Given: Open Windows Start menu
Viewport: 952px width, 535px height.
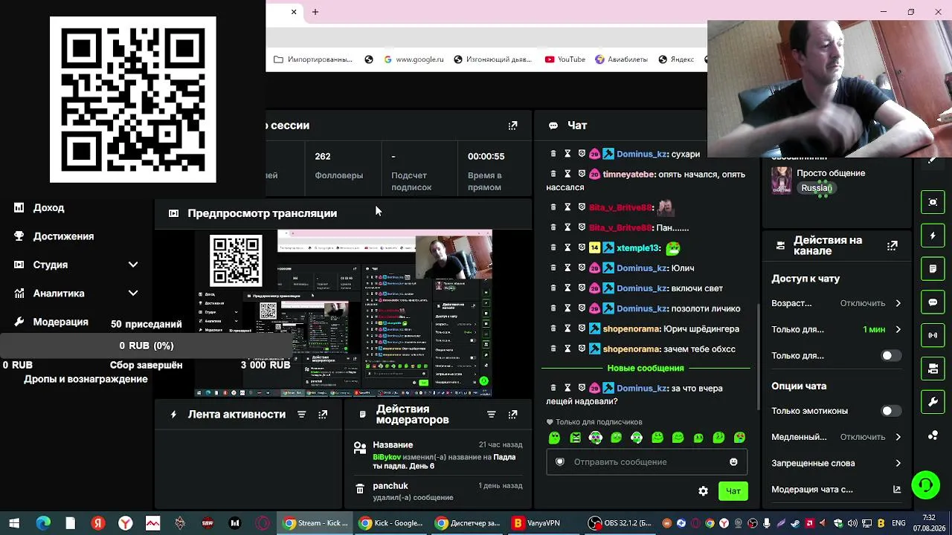Looking at the screenshot, I should pyautogui.click(x=14, y=523).
